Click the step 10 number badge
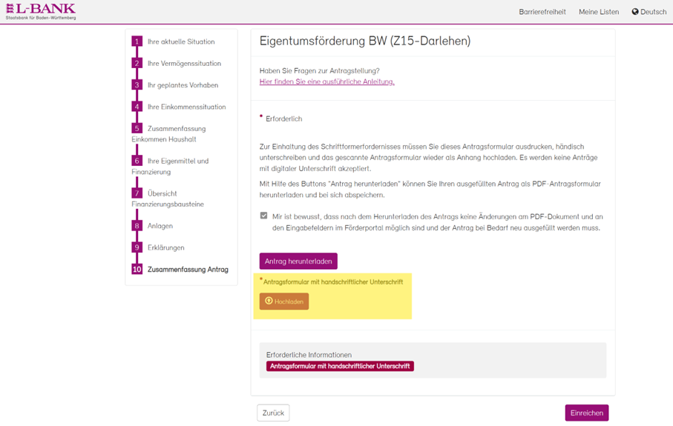 click(137, 270)
